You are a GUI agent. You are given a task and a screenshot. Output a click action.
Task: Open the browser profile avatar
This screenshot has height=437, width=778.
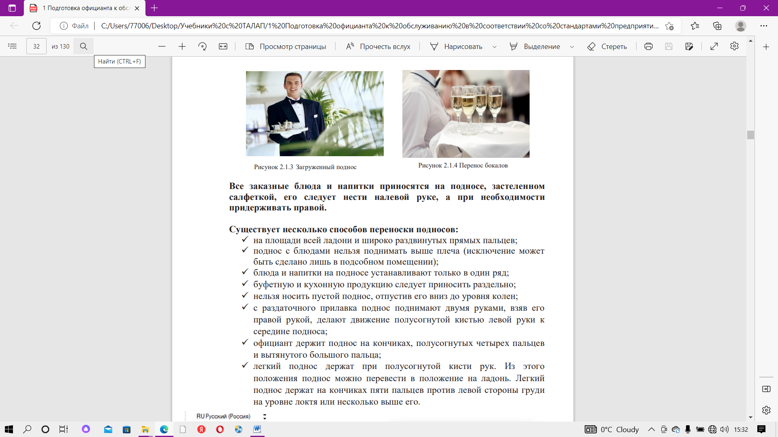(741, 26)
